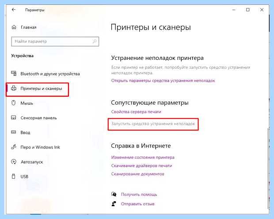Maximize the Параметры window
The height and width of the screenshot is (219, 274).
[x=248, y=10]
